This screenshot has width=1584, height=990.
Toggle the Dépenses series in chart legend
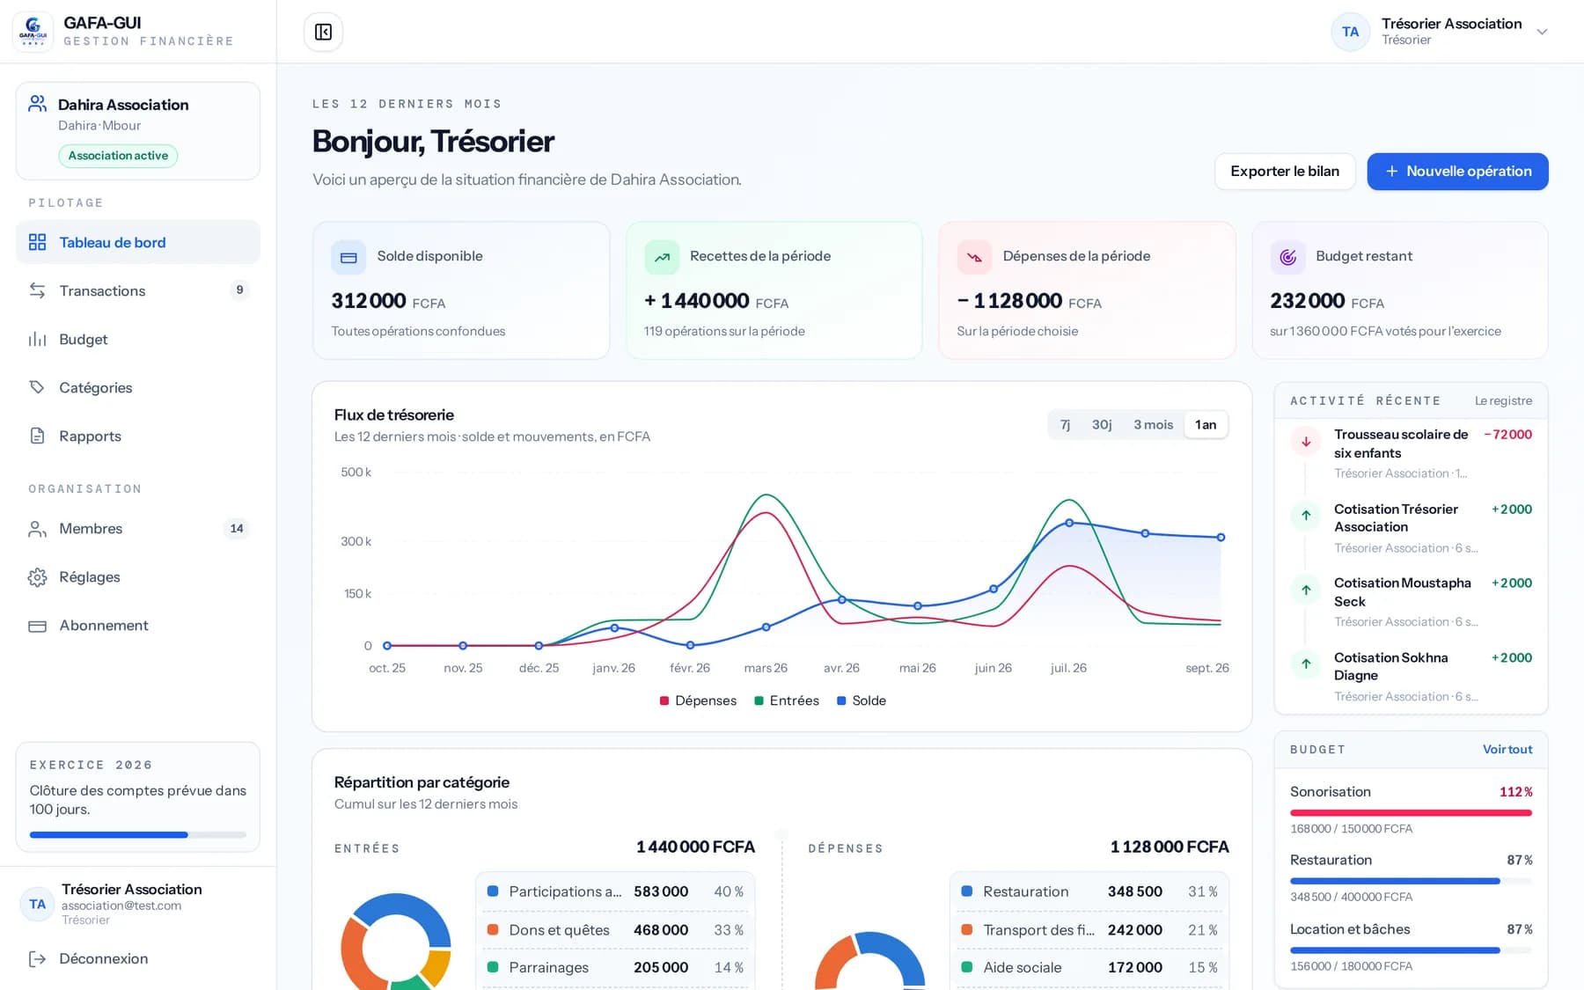(698, 700)
